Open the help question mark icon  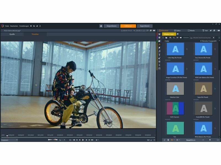(31, 26)
